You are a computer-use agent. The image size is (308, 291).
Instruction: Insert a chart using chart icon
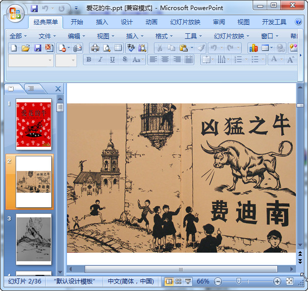click(x=253, y=48)
